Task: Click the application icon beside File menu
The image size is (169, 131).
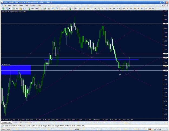Action: pos(2,5)
